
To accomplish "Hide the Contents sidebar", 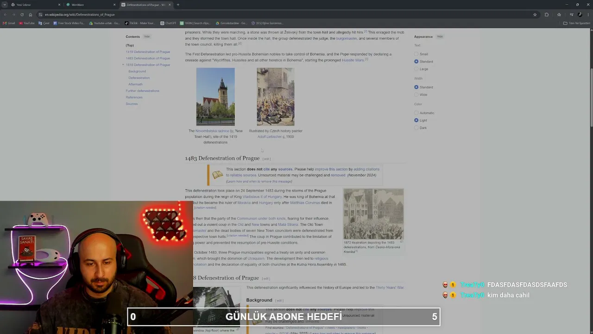I will click(x=147, y=37).
